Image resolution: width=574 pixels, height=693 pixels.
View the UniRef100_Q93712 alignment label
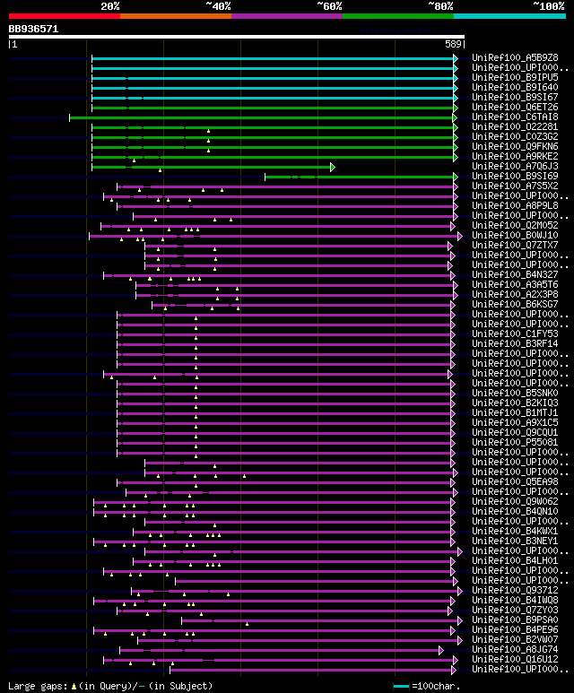515,590
